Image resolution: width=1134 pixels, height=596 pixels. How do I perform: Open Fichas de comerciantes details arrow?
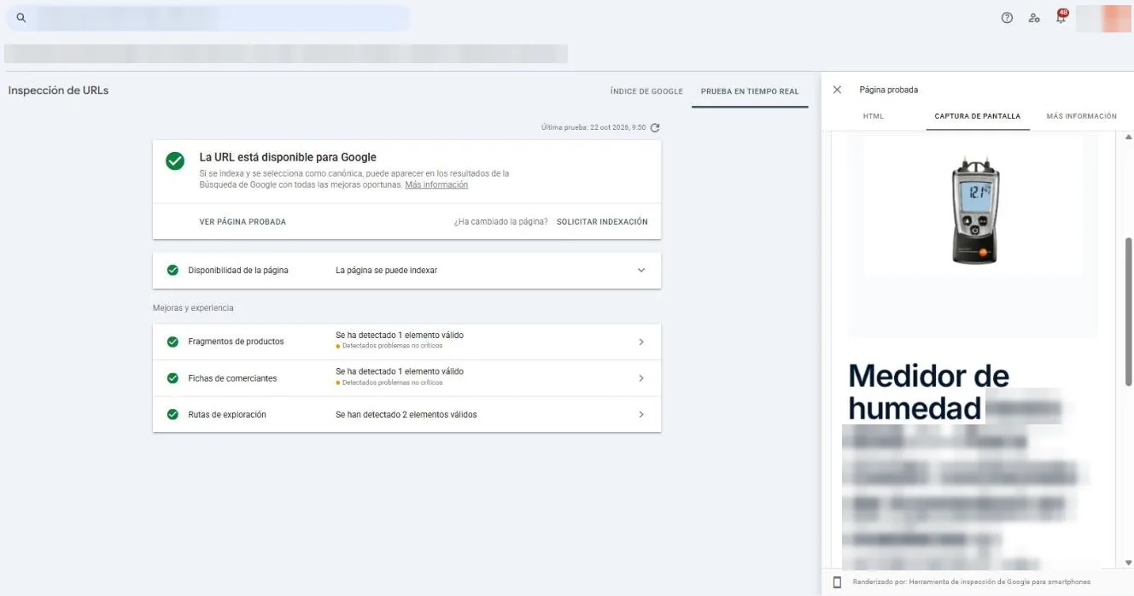(641, 378)
